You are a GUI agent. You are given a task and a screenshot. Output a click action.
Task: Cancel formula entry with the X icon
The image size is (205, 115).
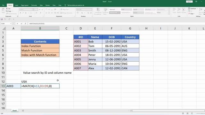click(x=17, y=24)
